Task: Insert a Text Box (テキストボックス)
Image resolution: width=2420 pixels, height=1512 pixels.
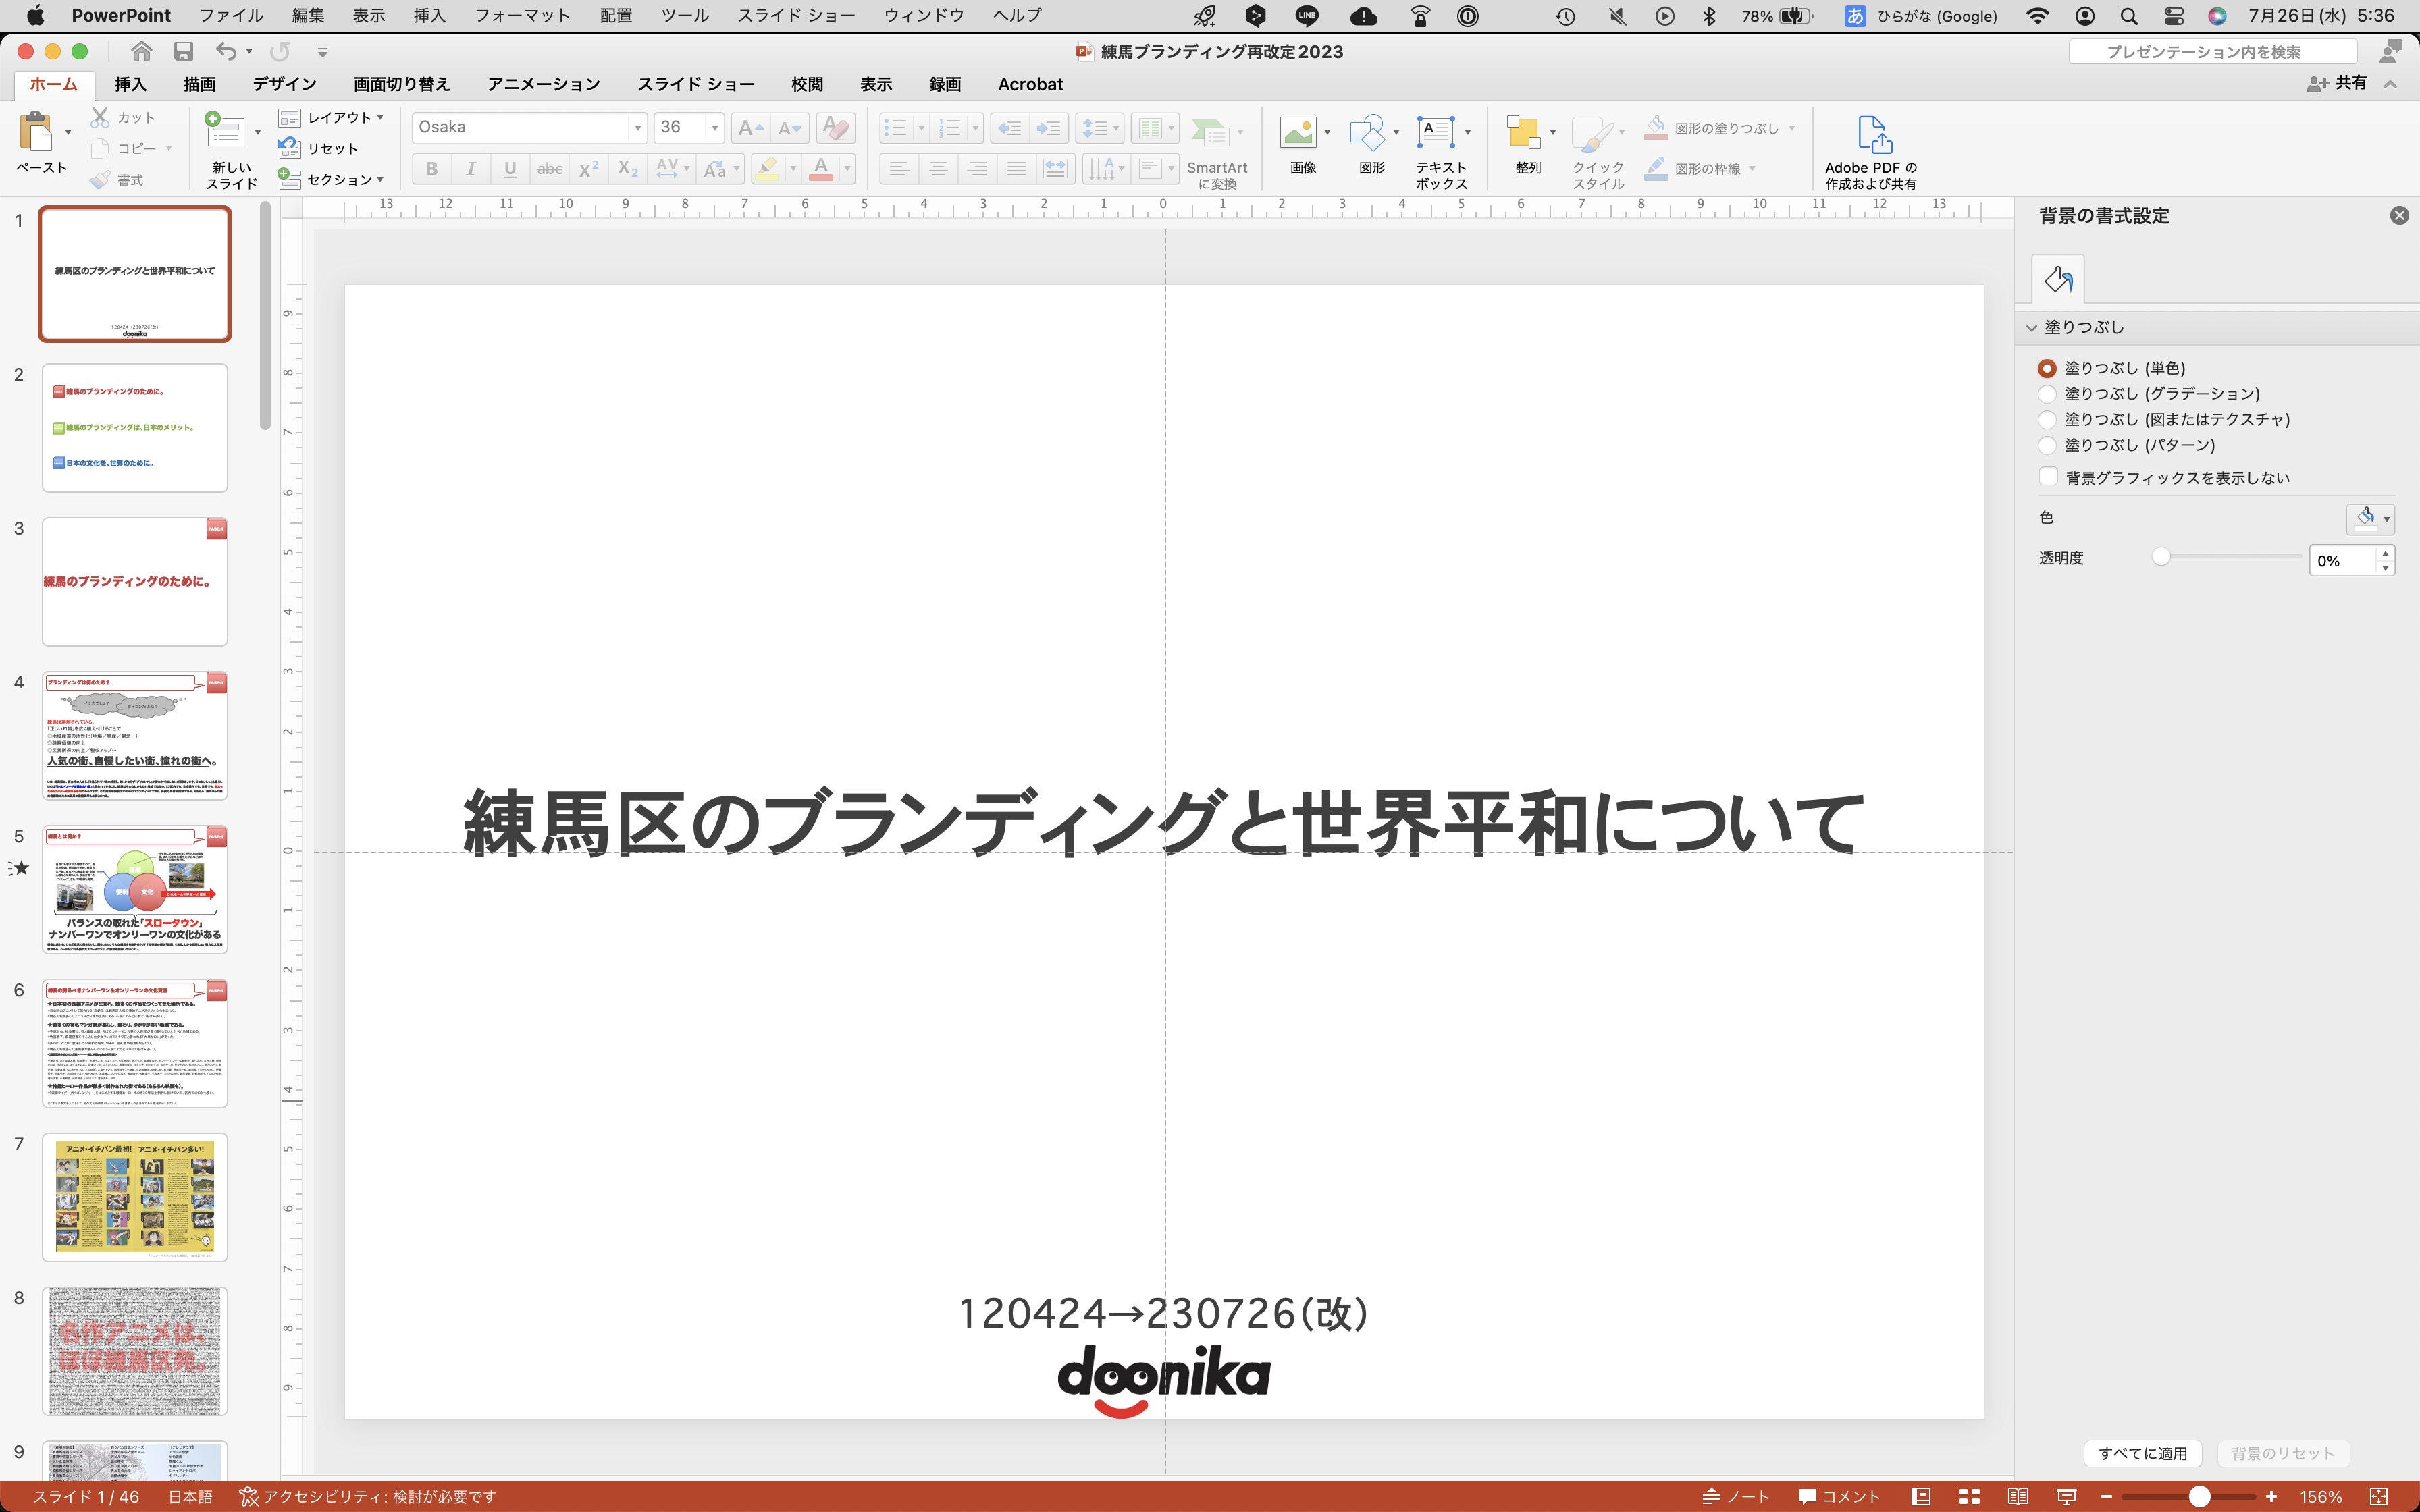Action: click(1436, 133)
